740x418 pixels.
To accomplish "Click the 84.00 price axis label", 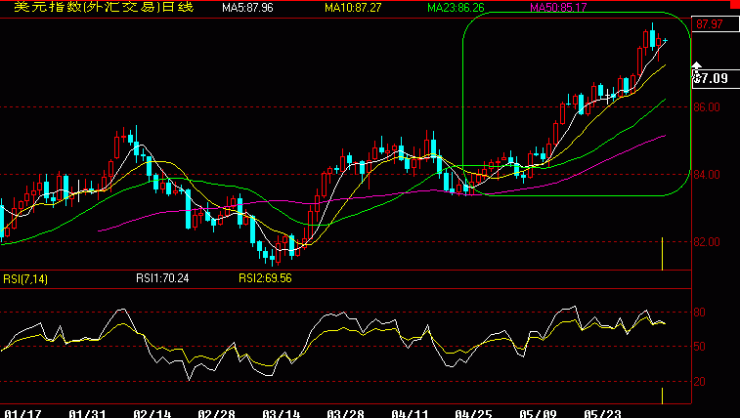I will [707, 175].
